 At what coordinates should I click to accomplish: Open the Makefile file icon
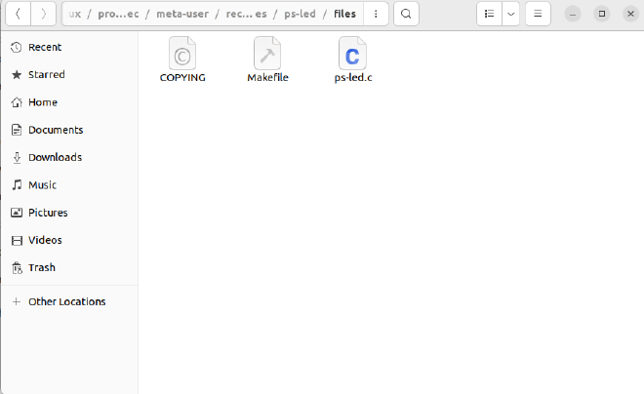tap(267, 54)
